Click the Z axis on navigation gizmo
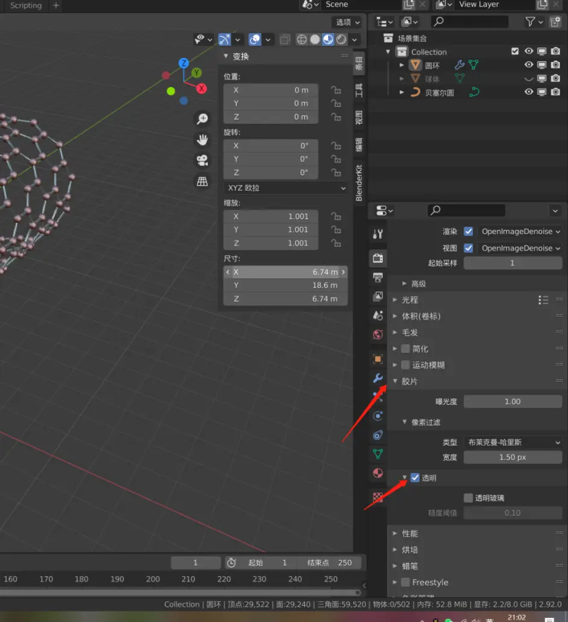This screenshot has height=622, width=568. 183,63
